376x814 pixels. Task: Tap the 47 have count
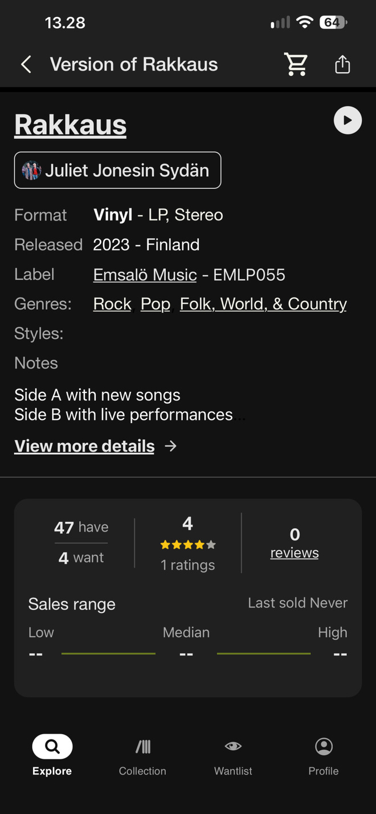(81, 527)
